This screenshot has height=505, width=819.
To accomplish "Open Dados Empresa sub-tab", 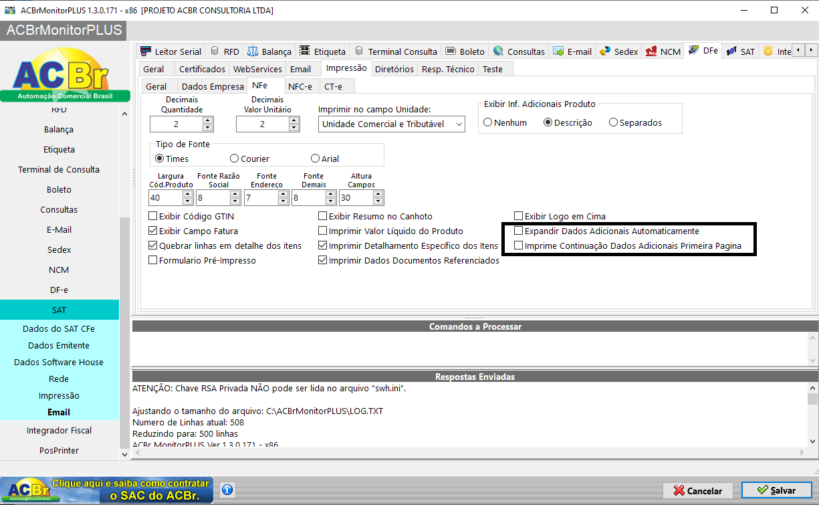I will click(213, 86).
